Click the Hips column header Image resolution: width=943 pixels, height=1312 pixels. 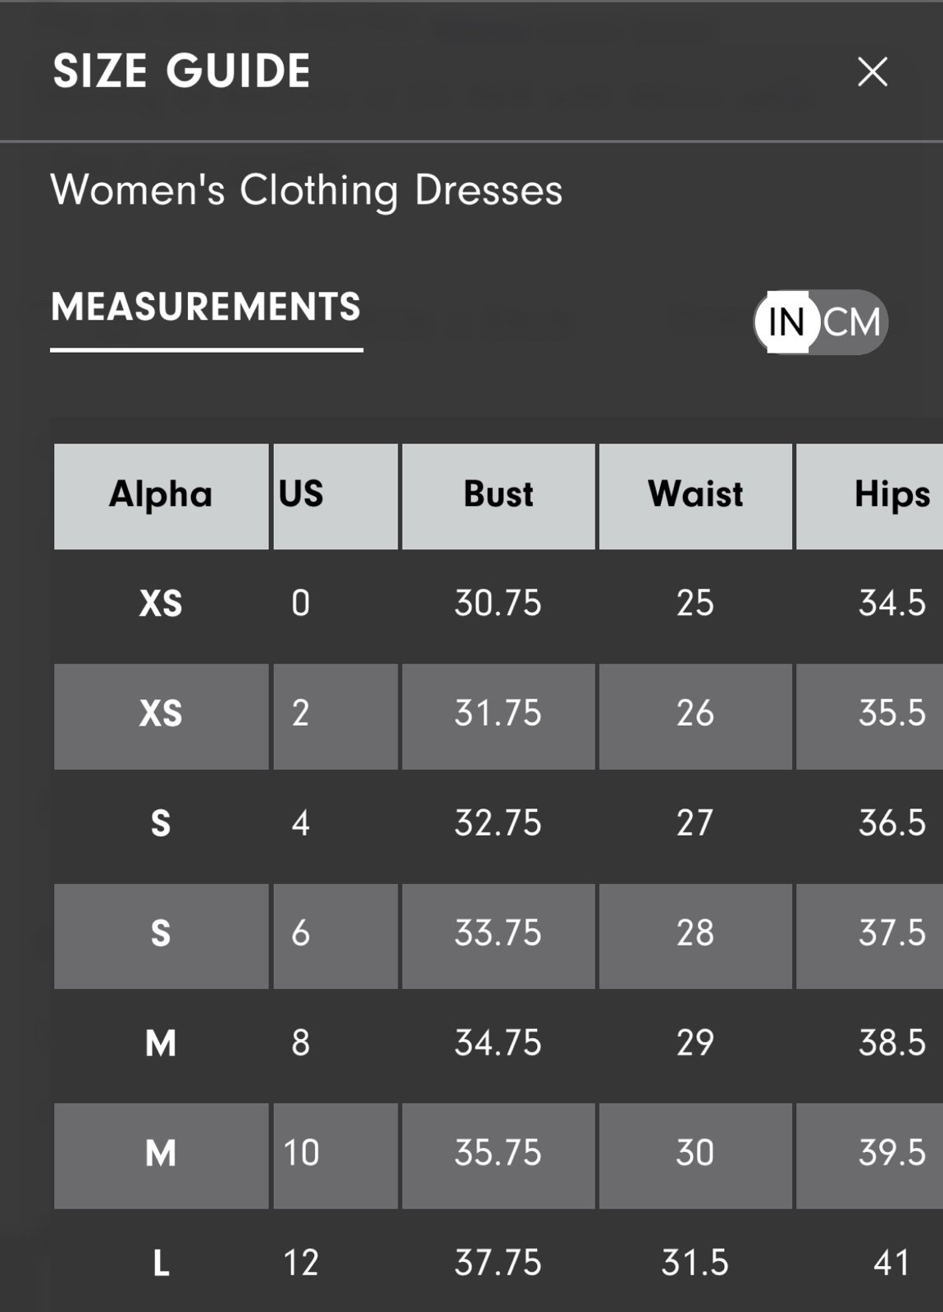(870, 495)
